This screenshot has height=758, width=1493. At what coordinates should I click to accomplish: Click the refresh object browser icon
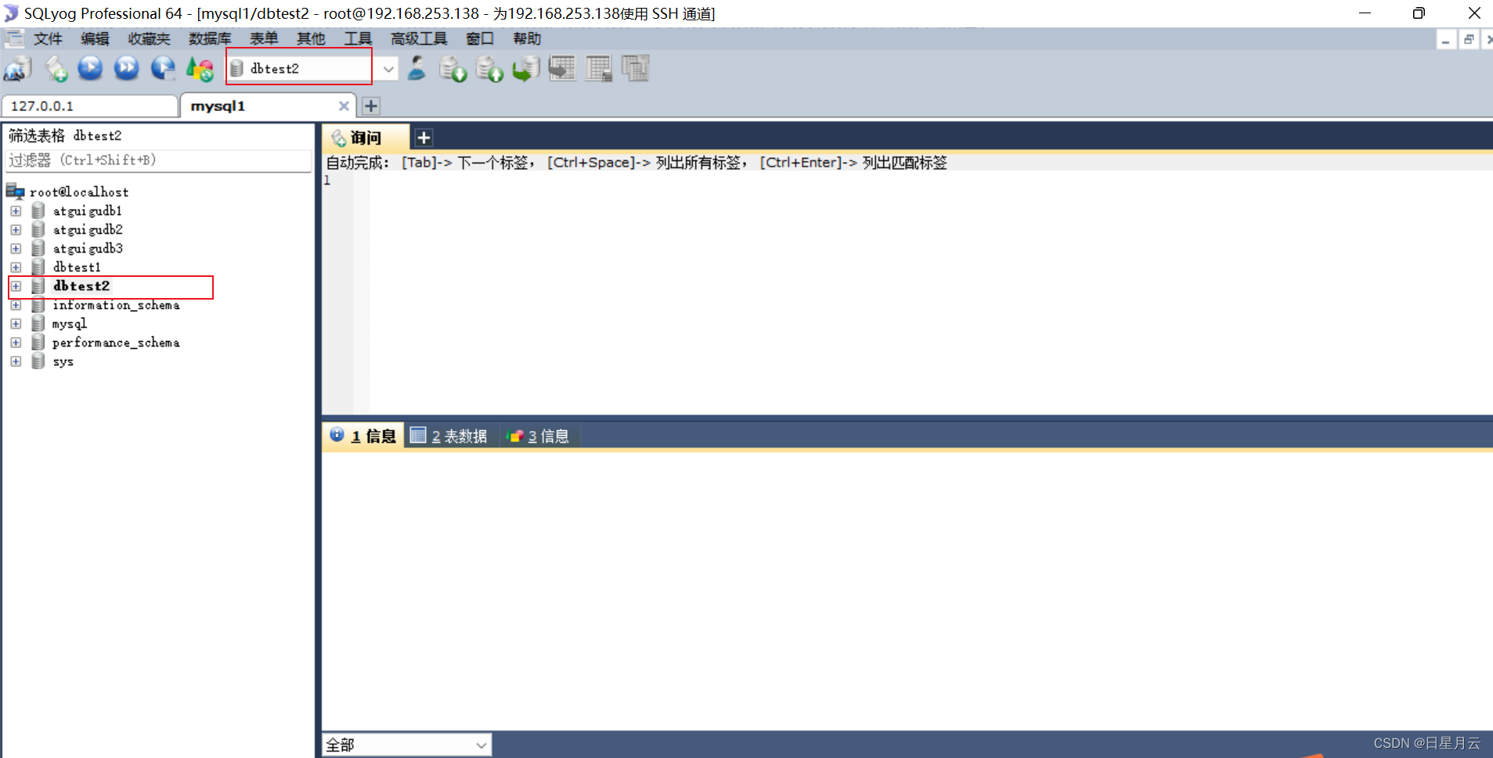click(200, 69)
